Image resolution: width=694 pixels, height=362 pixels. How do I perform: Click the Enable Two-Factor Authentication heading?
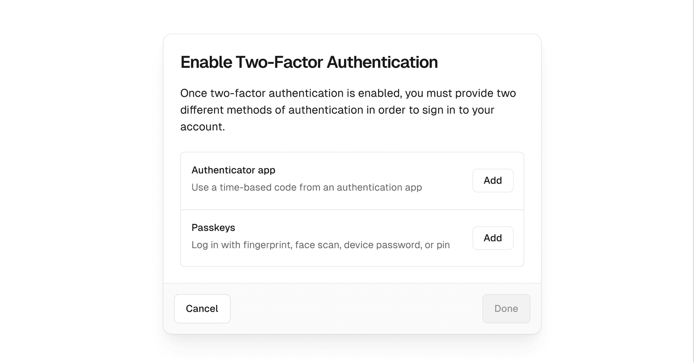coord(309,62)
